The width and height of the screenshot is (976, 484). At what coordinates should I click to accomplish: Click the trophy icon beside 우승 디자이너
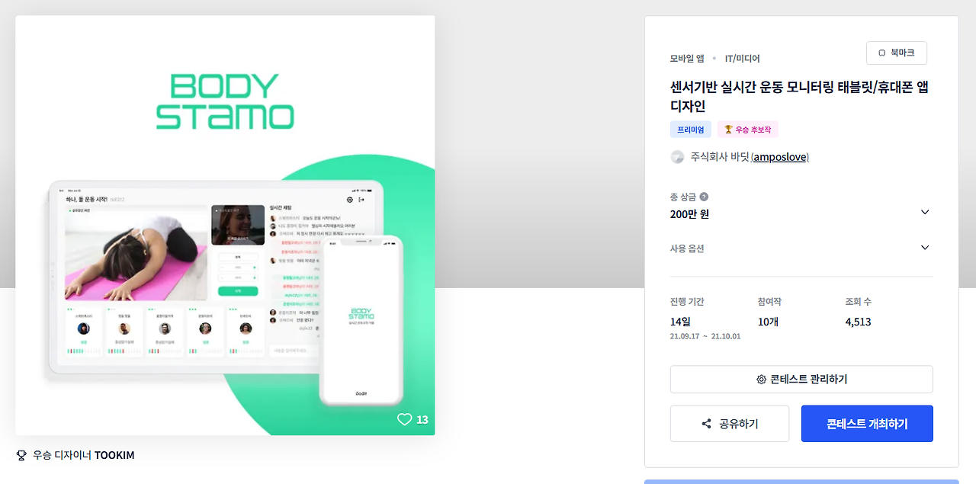click(21, 455)
